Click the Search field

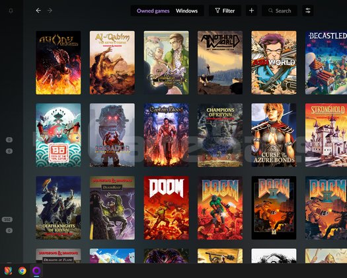(x=280, y=11)
